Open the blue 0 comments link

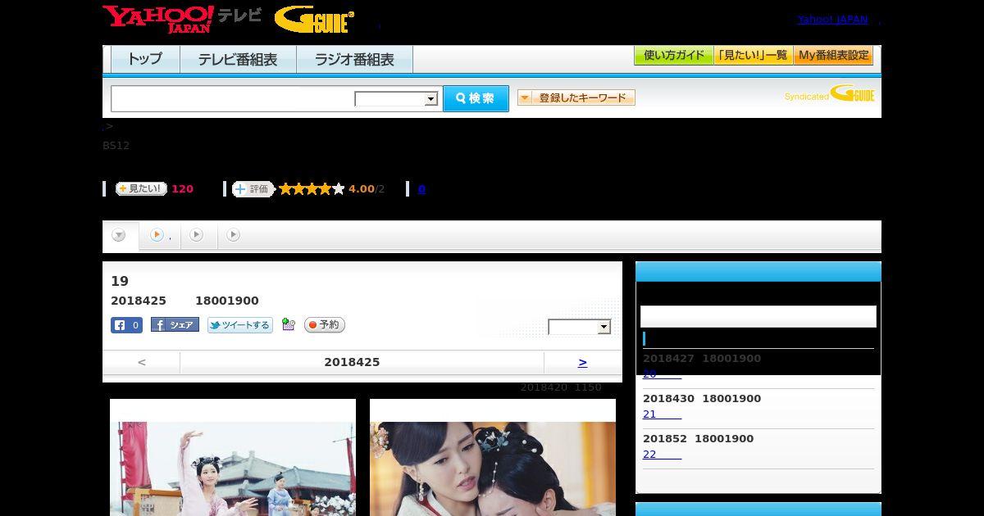[421, 189]
